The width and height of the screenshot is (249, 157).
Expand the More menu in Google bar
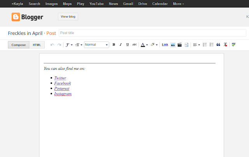point(178,3)
